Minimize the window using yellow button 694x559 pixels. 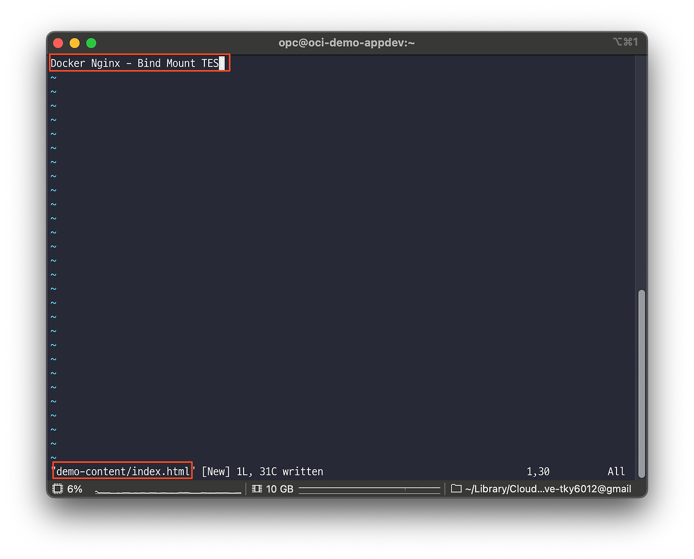point(75,43)
